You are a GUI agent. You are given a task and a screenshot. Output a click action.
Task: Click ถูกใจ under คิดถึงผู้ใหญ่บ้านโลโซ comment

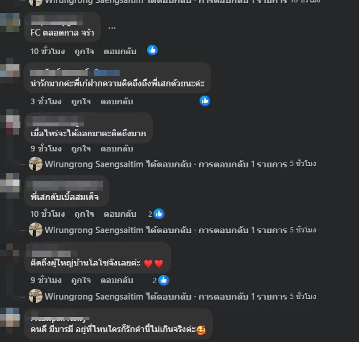[x=81, y=280]
